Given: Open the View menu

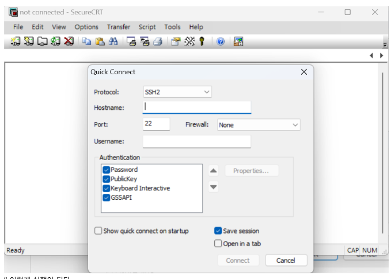Looking at the screenshot, I should point(59,27).
